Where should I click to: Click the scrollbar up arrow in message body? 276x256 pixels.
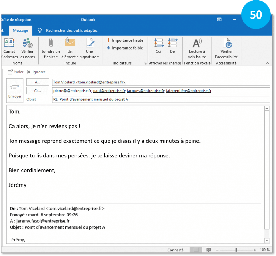pyautogui.click(x=267, y=108)
